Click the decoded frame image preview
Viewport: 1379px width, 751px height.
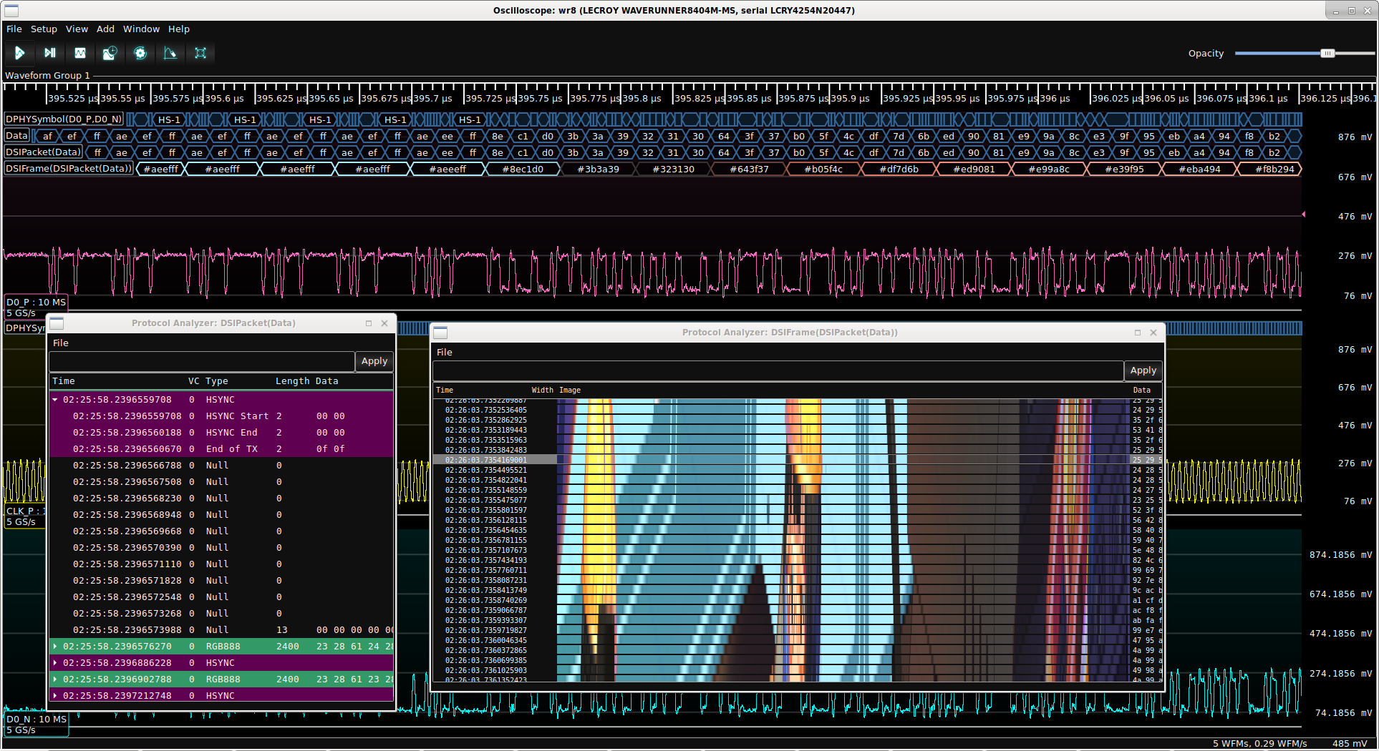click(x=843, y=540)
